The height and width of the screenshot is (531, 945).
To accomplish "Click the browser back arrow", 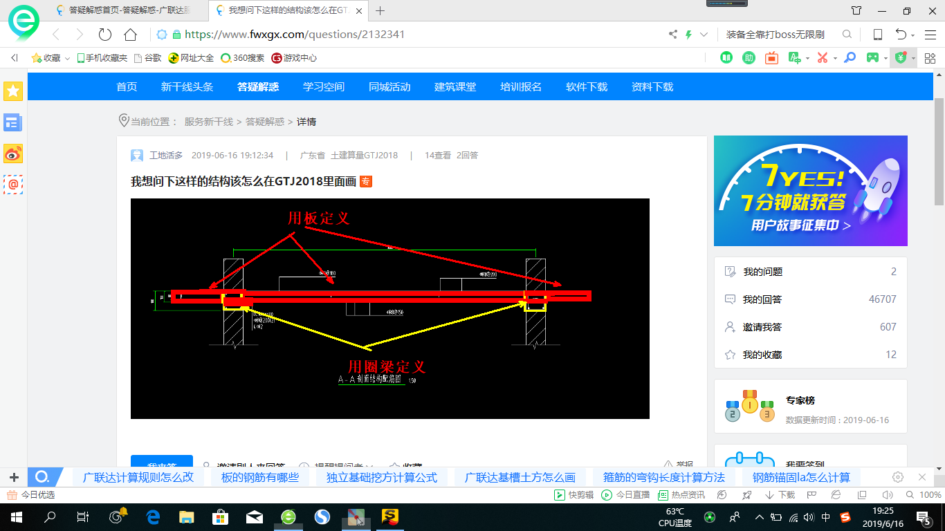I will [x=56, y=34].
